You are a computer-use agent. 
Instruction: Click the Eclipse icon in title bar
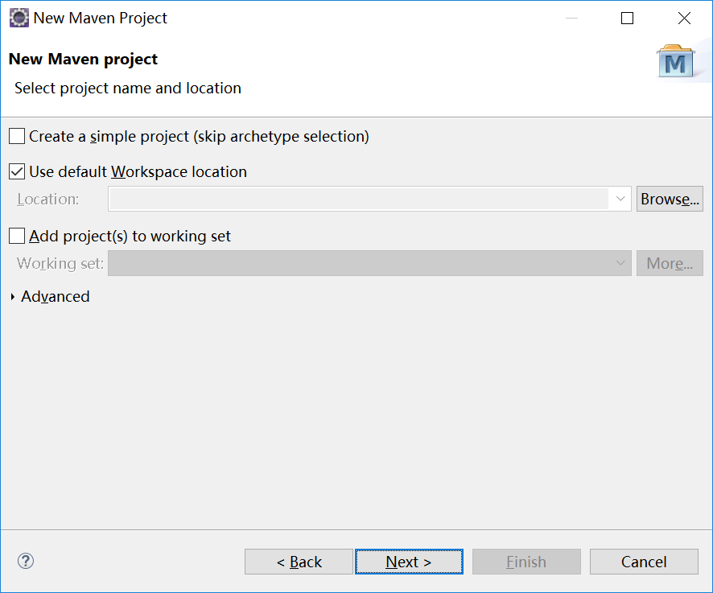point(19,17)
